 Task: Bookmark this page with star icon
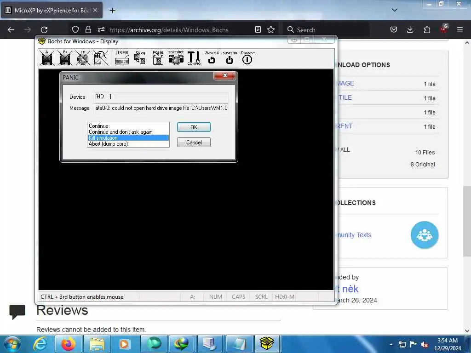pyautogui.click(x=271, y=29)
